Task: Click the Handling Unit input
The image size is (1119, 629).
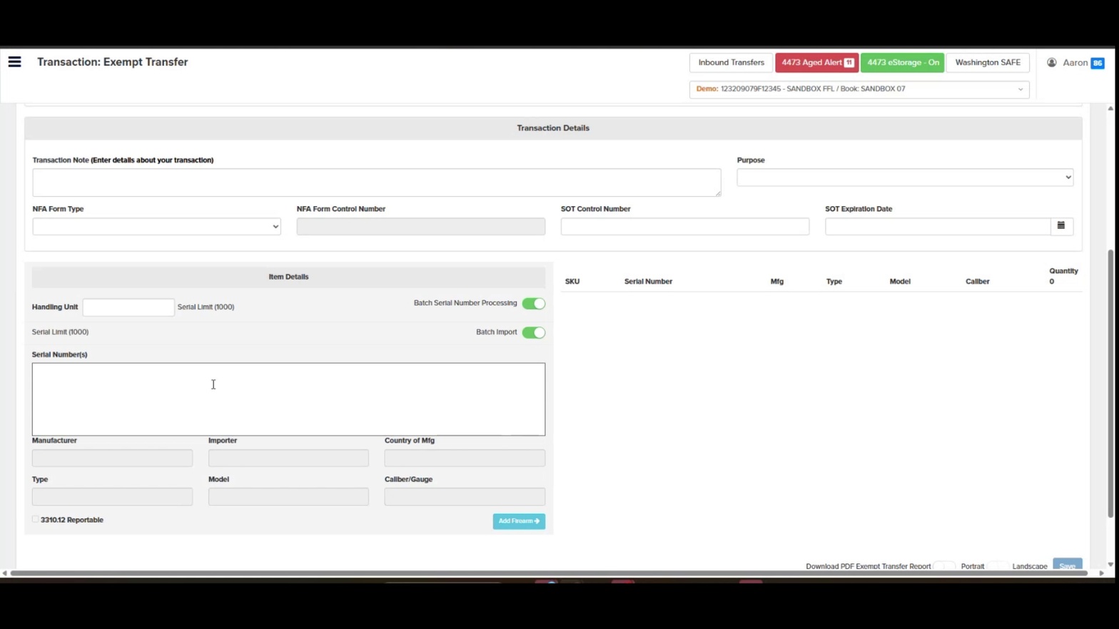Action: 128,307
